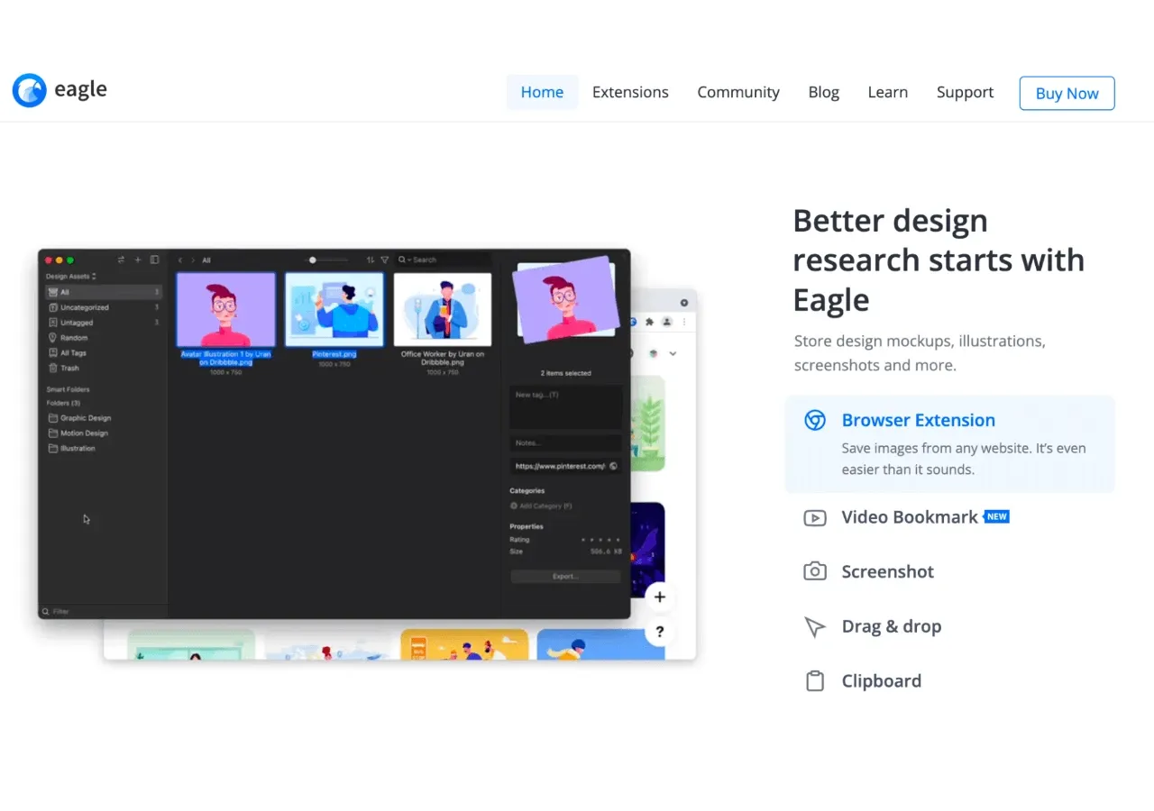1154x811 pixels.
Task: Open the Home tab in navigation
Action: pyautogui.click(x=542, y=92)
